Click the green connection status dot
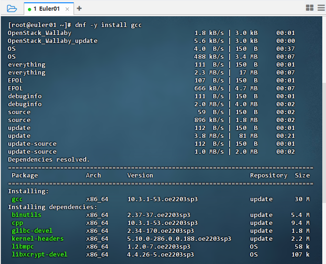326x264 pixels. pyautogui.click(x=29, y=9)
